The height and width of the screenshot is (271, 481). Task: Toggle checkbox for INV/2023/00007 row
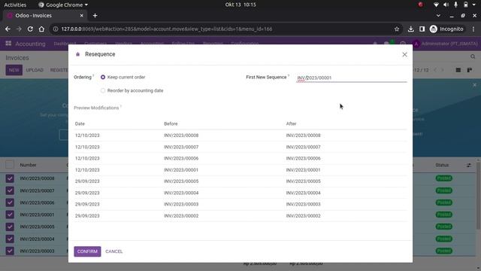(10, 190)
